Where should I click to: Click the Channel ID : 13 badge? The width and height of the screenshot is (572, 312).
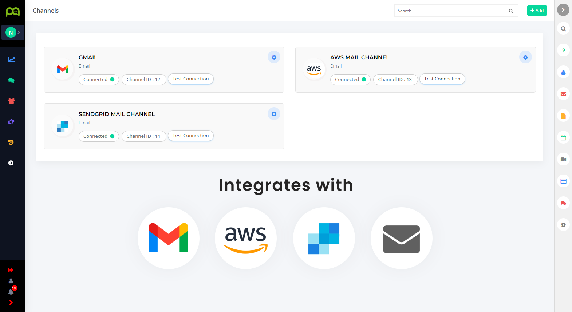click(395, 80)
